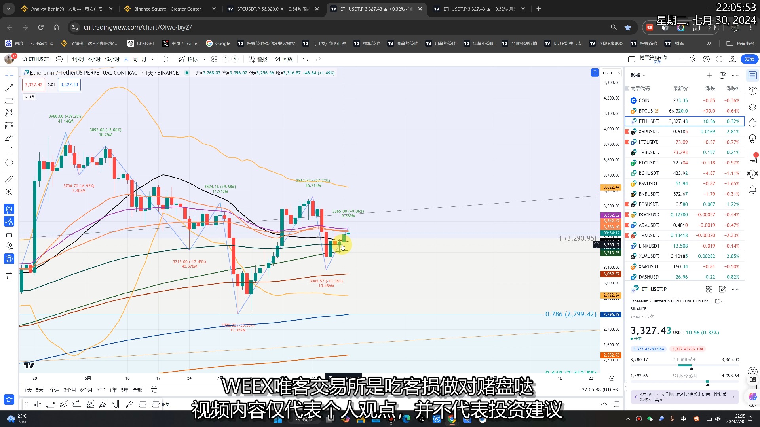
Task: Toggle magnet mode in left toolbar
Action: point(9,209)
